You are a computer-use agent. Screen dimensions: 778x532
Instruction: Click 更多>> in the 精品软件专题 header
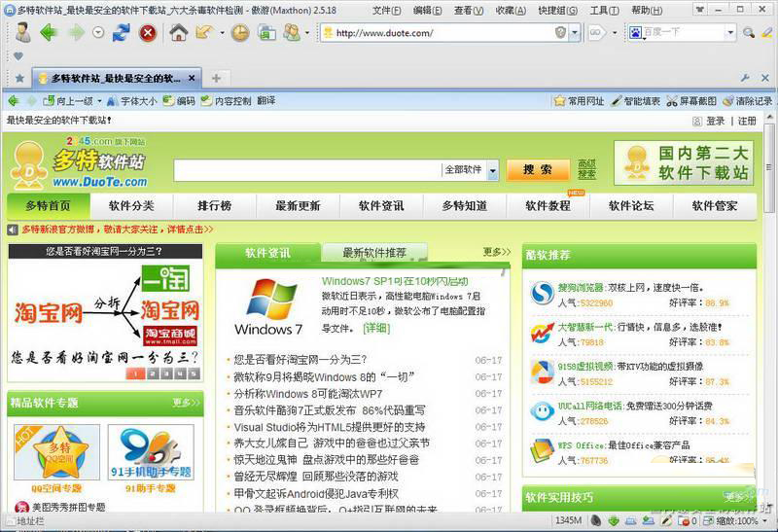tap(186, 403)
